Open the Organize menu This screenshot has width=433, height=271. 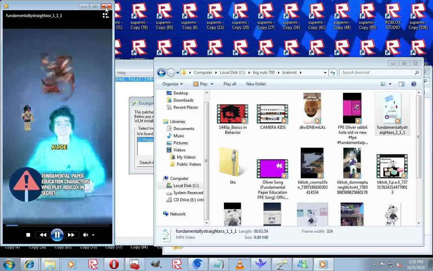pos(173,84)
